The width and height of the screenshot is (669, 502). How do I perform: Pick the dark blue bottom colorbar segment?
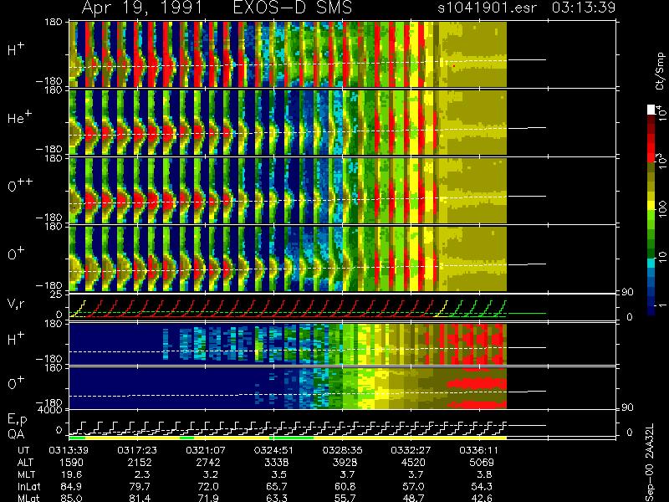tap(651, 311)
